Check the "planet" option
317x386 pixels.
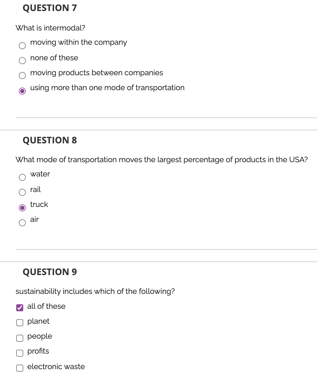tap(19, 322)
